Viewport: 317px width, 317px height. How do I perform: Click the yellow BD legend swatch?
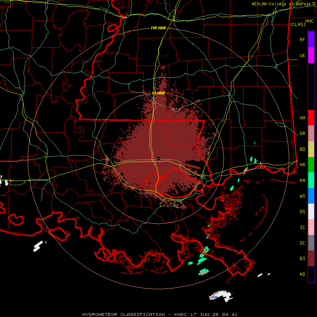click(x=311, y=149)
